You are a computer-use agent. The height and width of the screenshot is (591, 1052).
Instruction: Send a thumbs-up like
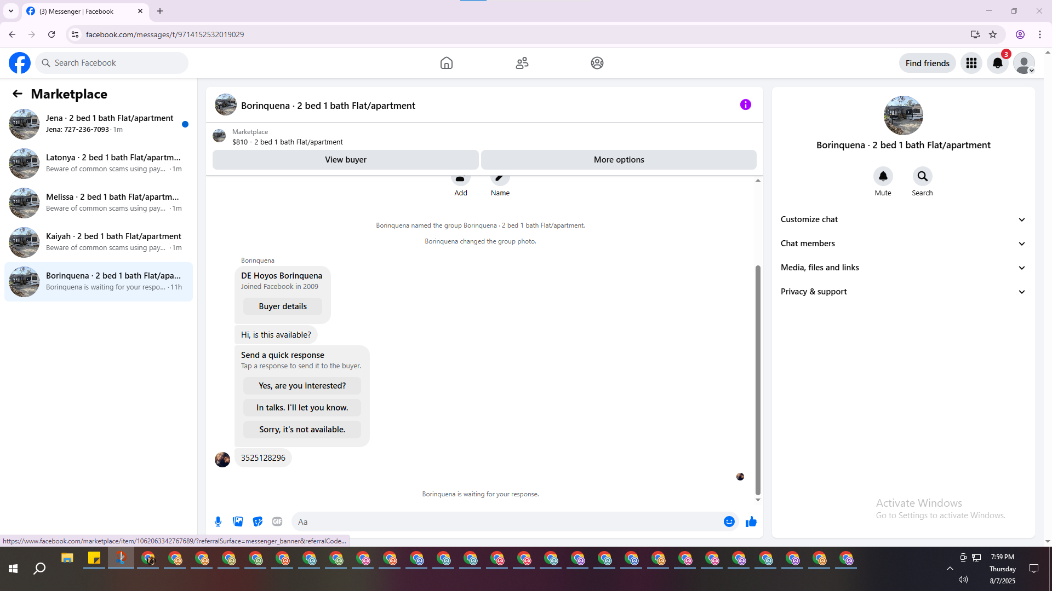pyautogui.click(x=751, y=522)
